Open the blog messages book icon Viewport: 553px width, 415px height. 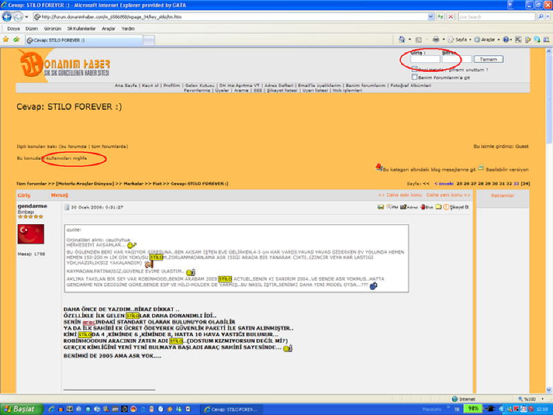[x=379, y=167]
